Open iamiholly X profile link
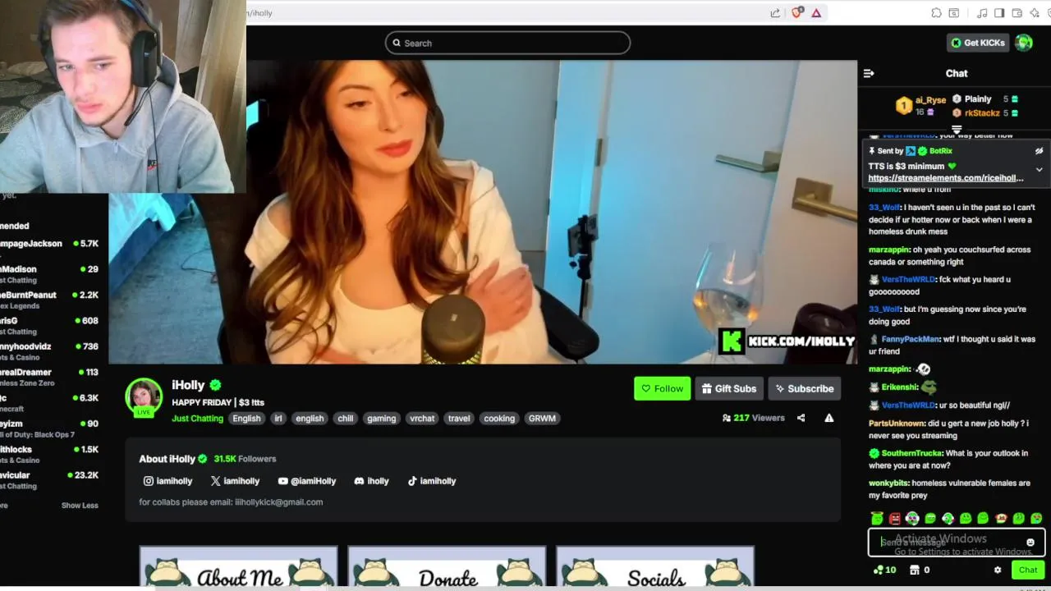The image size is (1051, 591). [x=235, y=481]
